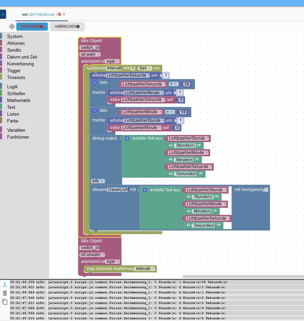Viewport: 304px width, 321px height.
Task: Open the Aktionen block category
Action: pos(16,43)
